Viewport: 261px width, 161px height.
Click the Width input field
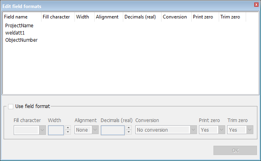tap(56, 130)
